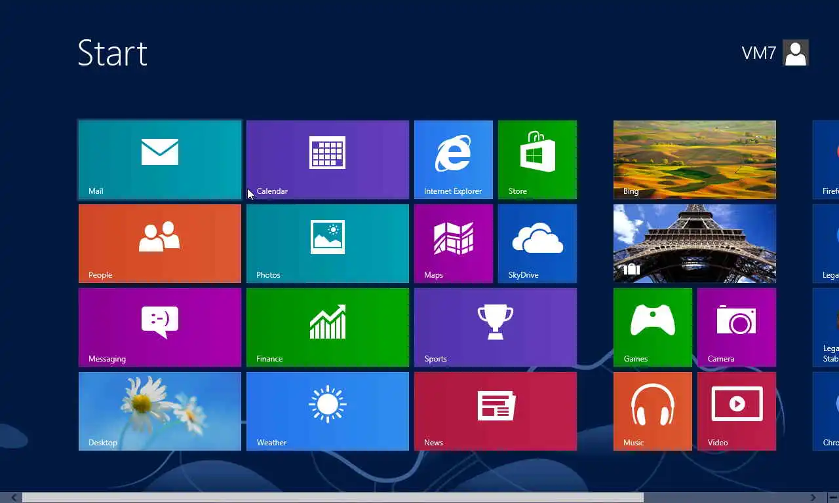
Task: Click the Messaging label text
Action: pyautogui.click(x=107, y=359)
